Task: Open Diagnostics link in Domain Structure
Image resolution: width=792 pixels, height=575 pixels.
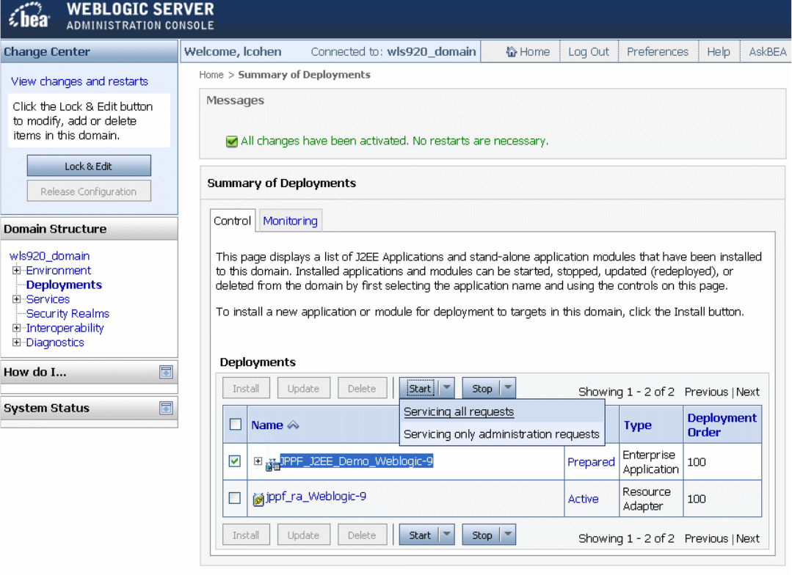Action: (x=55, y=343)
